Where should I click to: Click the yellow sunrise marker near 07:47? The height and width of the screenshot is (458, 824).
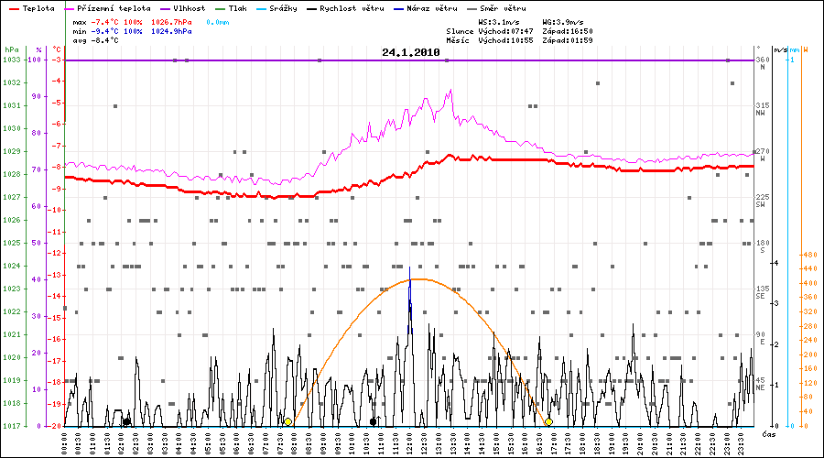tap(287, 422)
